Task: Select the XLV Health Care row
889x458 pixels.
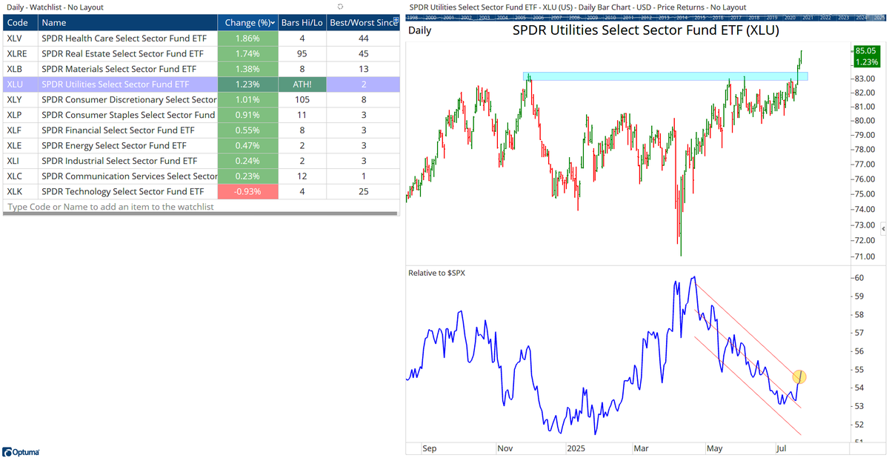Action: click(201, 38)
